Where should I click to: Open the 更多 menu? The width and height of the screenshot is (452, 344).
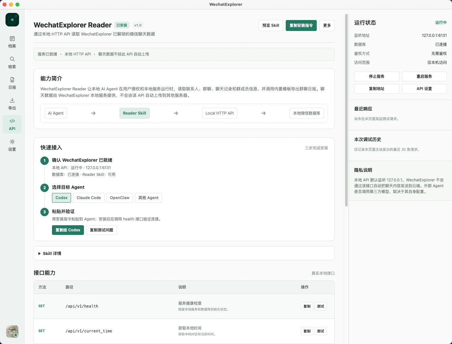tap(327, 25)
